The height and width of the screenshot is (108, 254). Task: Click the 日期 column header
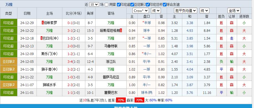coord(27,13)
